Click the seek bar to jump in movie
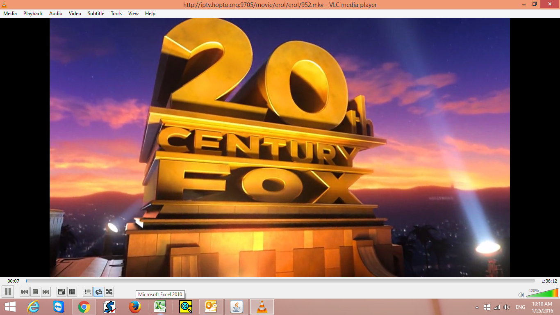Screen dimensions: 560x315 point(280,281)
